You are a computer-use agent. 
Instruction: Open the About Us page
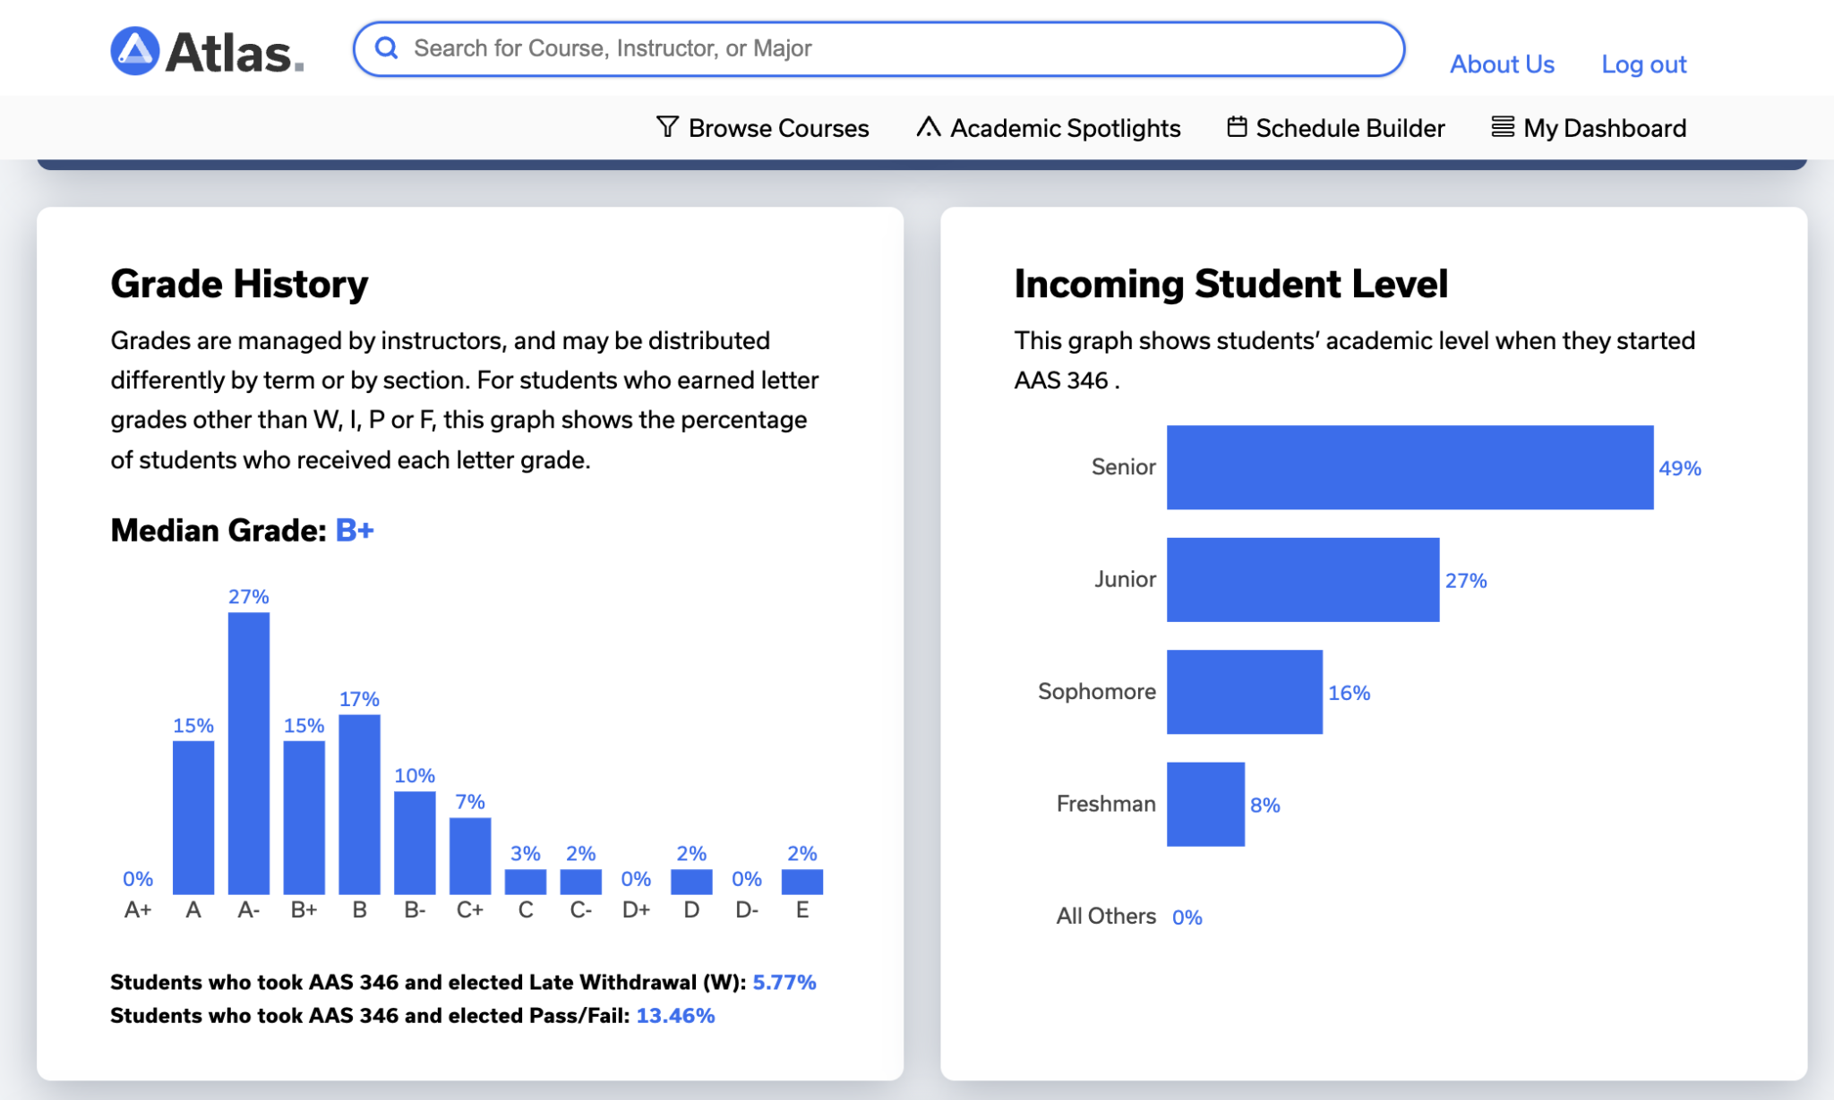(1501, 64)
